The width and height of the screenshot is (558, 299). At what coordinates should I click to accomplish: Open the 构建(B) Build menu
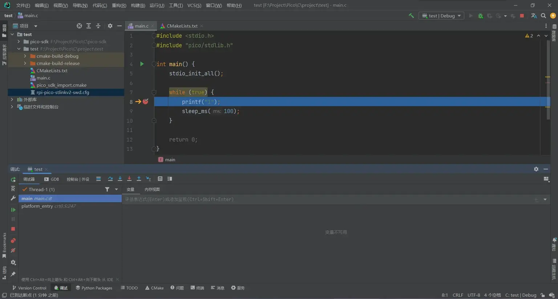point(138,5)
